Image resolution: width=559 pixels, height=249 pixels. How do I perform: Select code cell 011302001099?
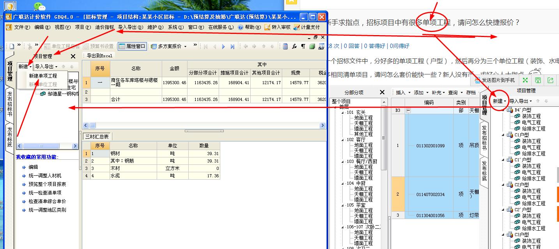pyautogui.click(x=430, y=146)
